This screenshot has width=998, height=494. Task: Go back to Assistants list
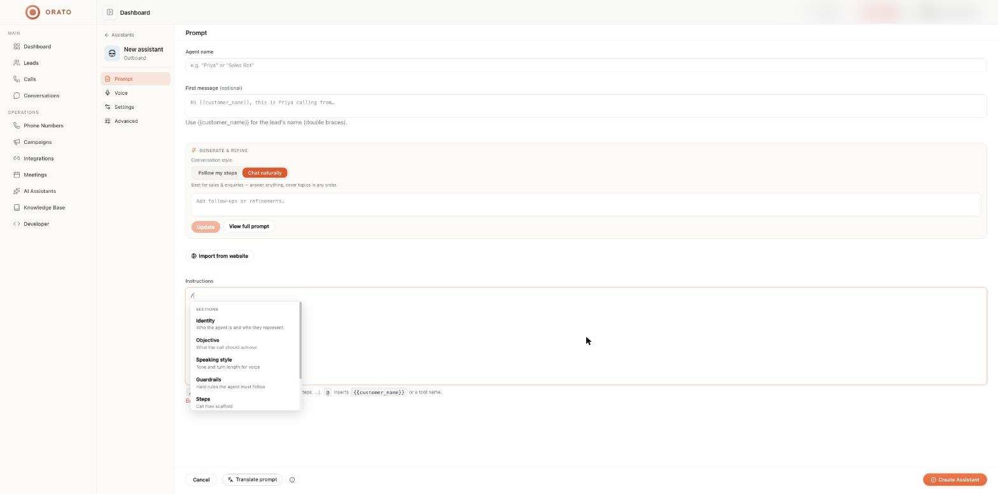point(120,35)
